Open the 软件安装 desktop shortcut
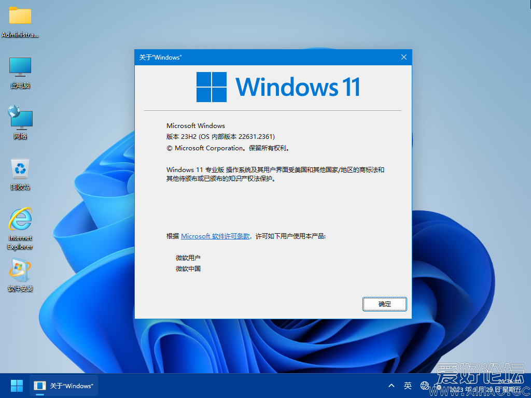The image size is (531, 398). coord(20,272)
